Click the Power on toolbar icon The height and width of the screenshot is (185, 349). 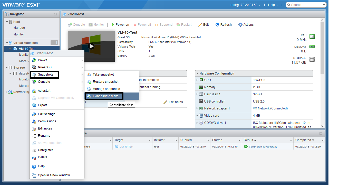tap(112, 25)
